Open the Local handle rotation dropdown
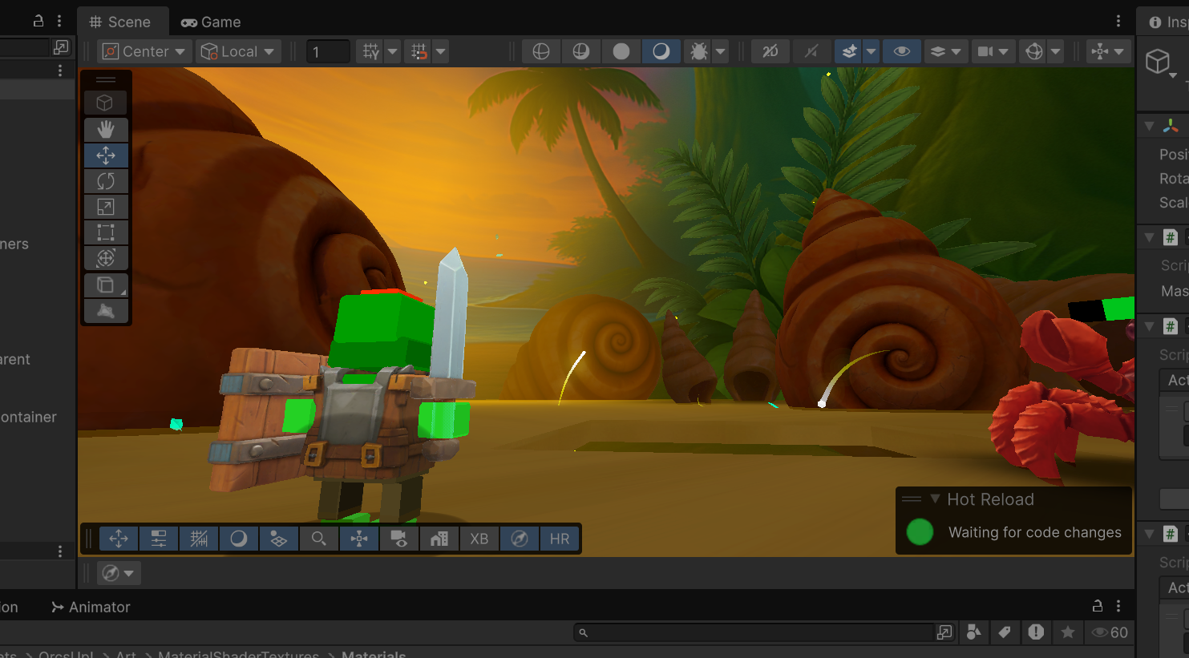1189x658 pixels. pos(238,51)
